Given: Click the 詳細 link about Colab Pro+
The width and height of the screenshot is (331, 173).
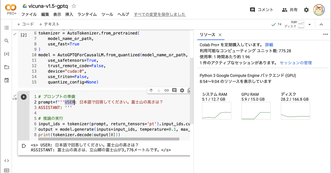Looking at the screenshot, I should coord(269,45).
